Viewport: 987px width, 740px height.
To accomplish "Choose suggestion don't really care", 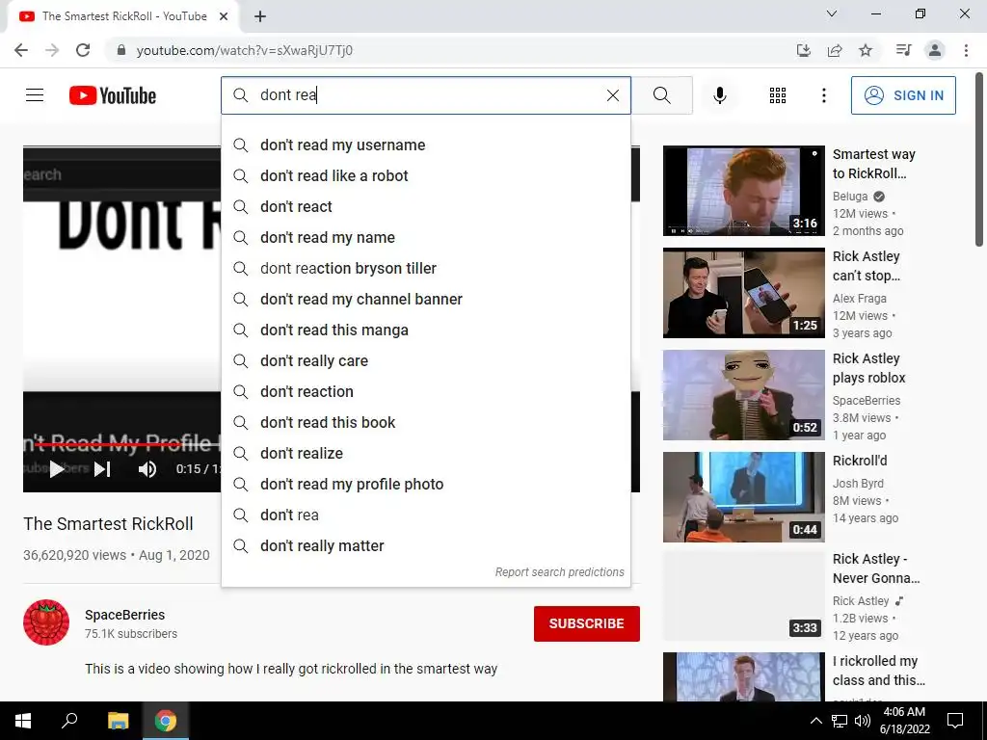I will tap(425, 360).
